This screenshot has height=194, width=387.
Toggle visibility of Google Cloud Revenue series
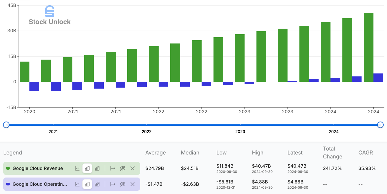(x=123, y=168)
